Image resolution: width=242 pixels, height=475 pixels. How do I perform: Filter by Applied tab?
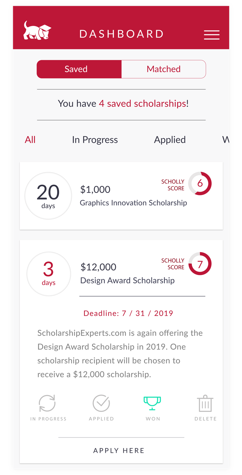[170, 140]
